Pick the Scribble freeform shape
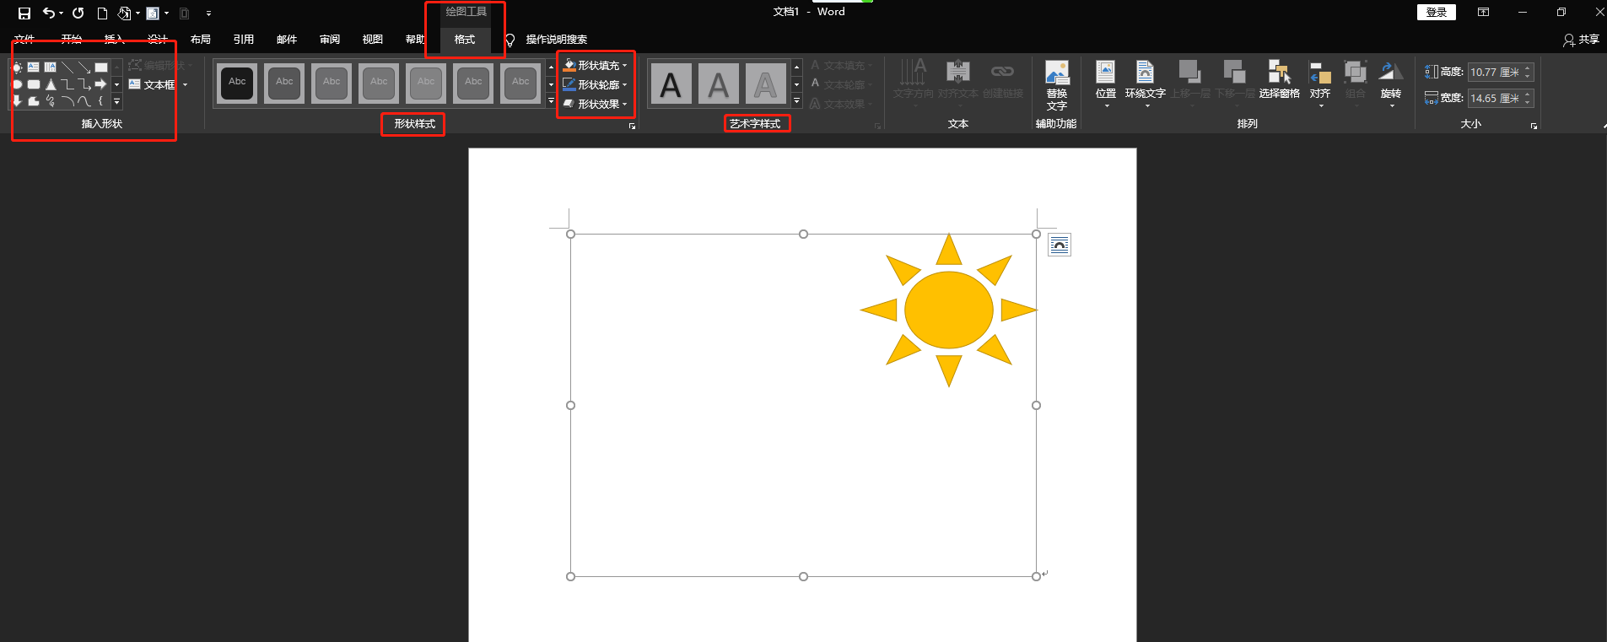 point(50,101)
